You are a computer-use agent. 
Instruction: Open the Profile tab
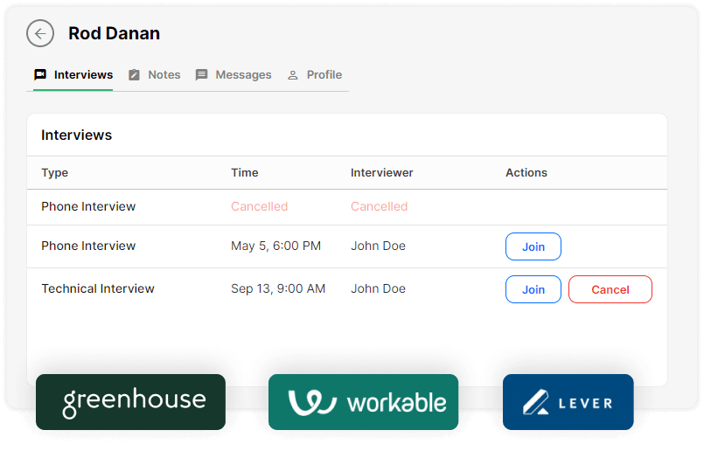click(x=315, y=75)
